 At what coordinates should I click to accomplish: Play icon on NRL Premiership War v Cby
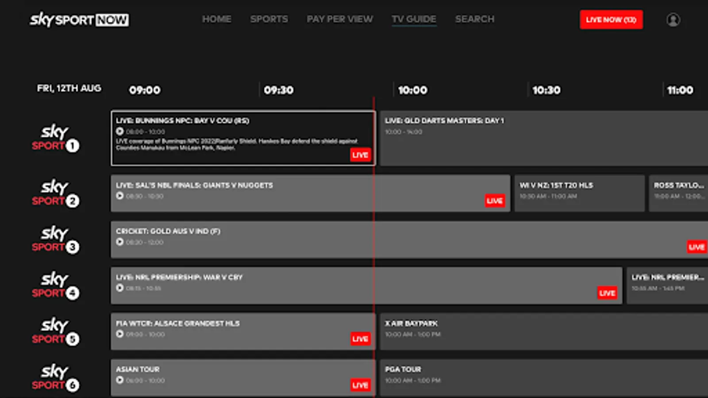point(119,288)
